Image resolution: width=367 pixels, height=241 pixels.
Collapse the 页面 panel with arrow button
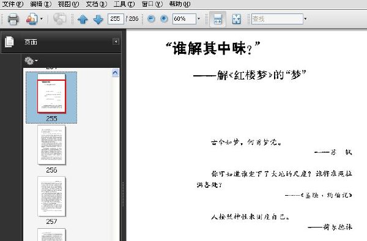point(116,42)
